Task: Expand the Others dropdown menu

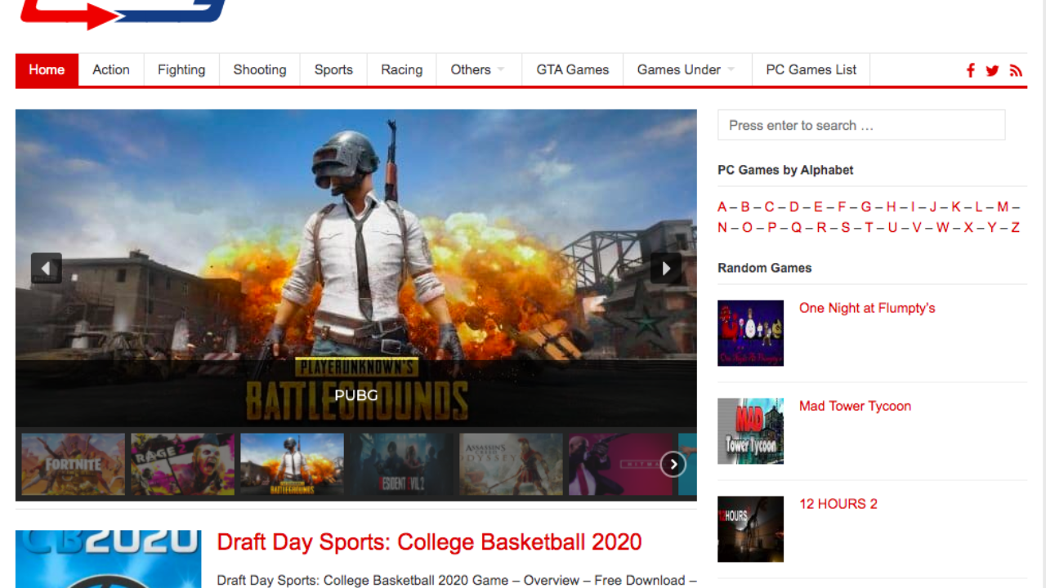Action: coord(479,69)
